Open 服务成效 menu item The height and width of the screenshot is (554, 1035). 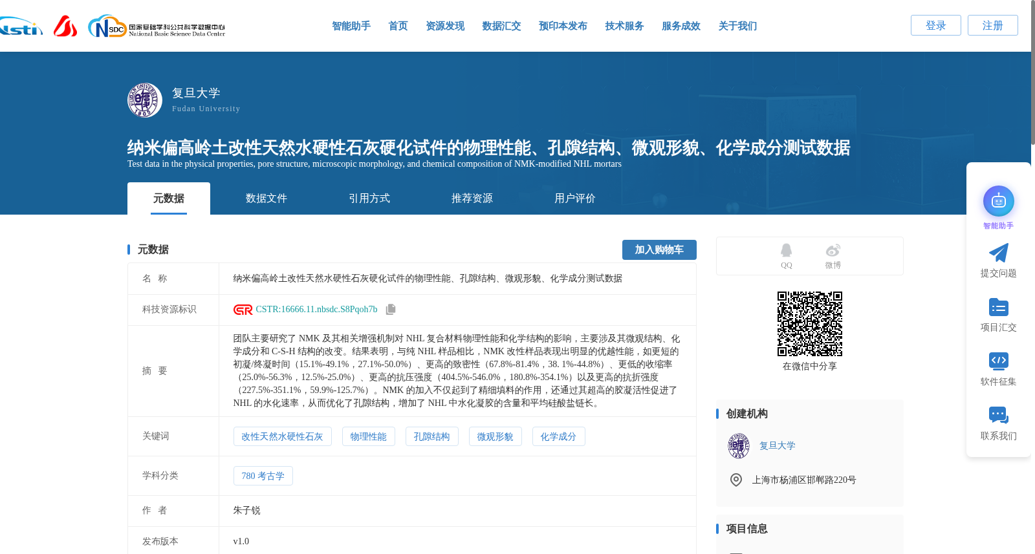(681, 26)
